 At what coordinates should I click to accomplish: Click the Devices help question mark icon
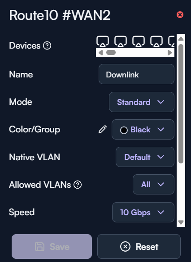tap(47, 45)
